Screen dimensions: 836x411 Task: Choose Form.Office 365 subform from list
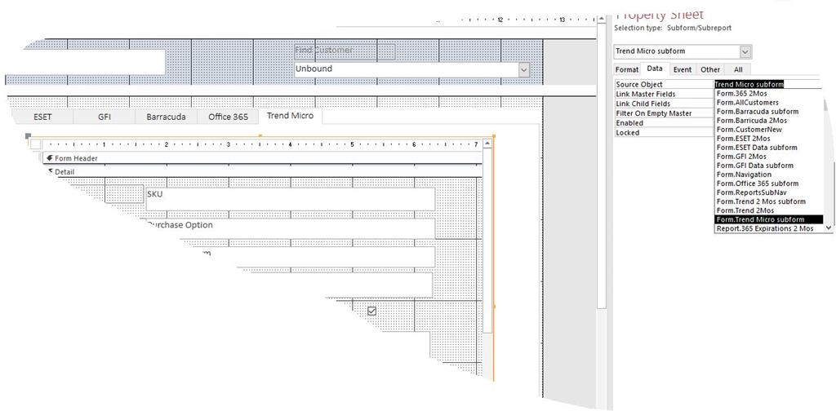tap(769, 183)
